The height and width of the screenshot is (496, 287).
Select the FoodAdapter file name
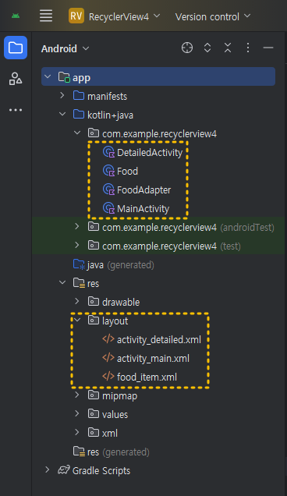[144, 190]
